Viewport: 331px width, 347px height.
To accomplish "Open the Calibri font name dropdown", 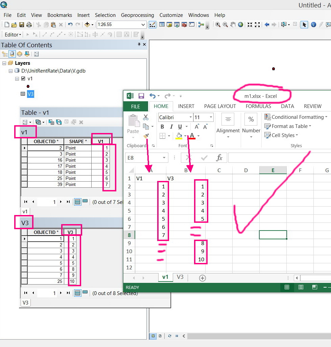I will [190, 117].
